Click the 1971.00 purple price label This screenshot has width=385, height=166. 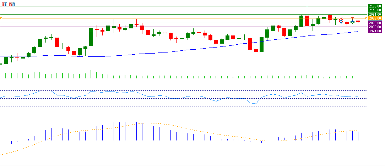(375, 31)
